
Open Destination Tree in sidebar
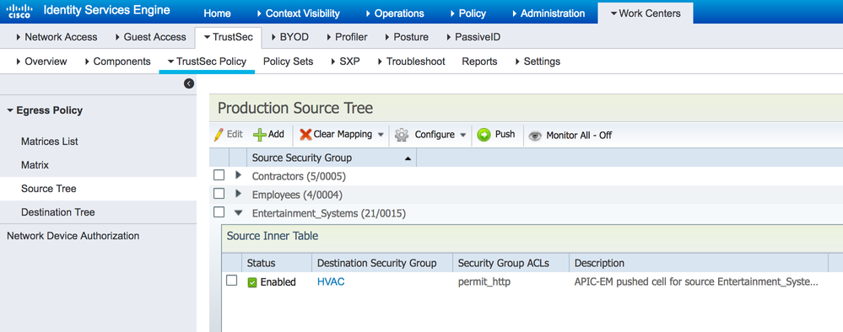click(58, 212)
